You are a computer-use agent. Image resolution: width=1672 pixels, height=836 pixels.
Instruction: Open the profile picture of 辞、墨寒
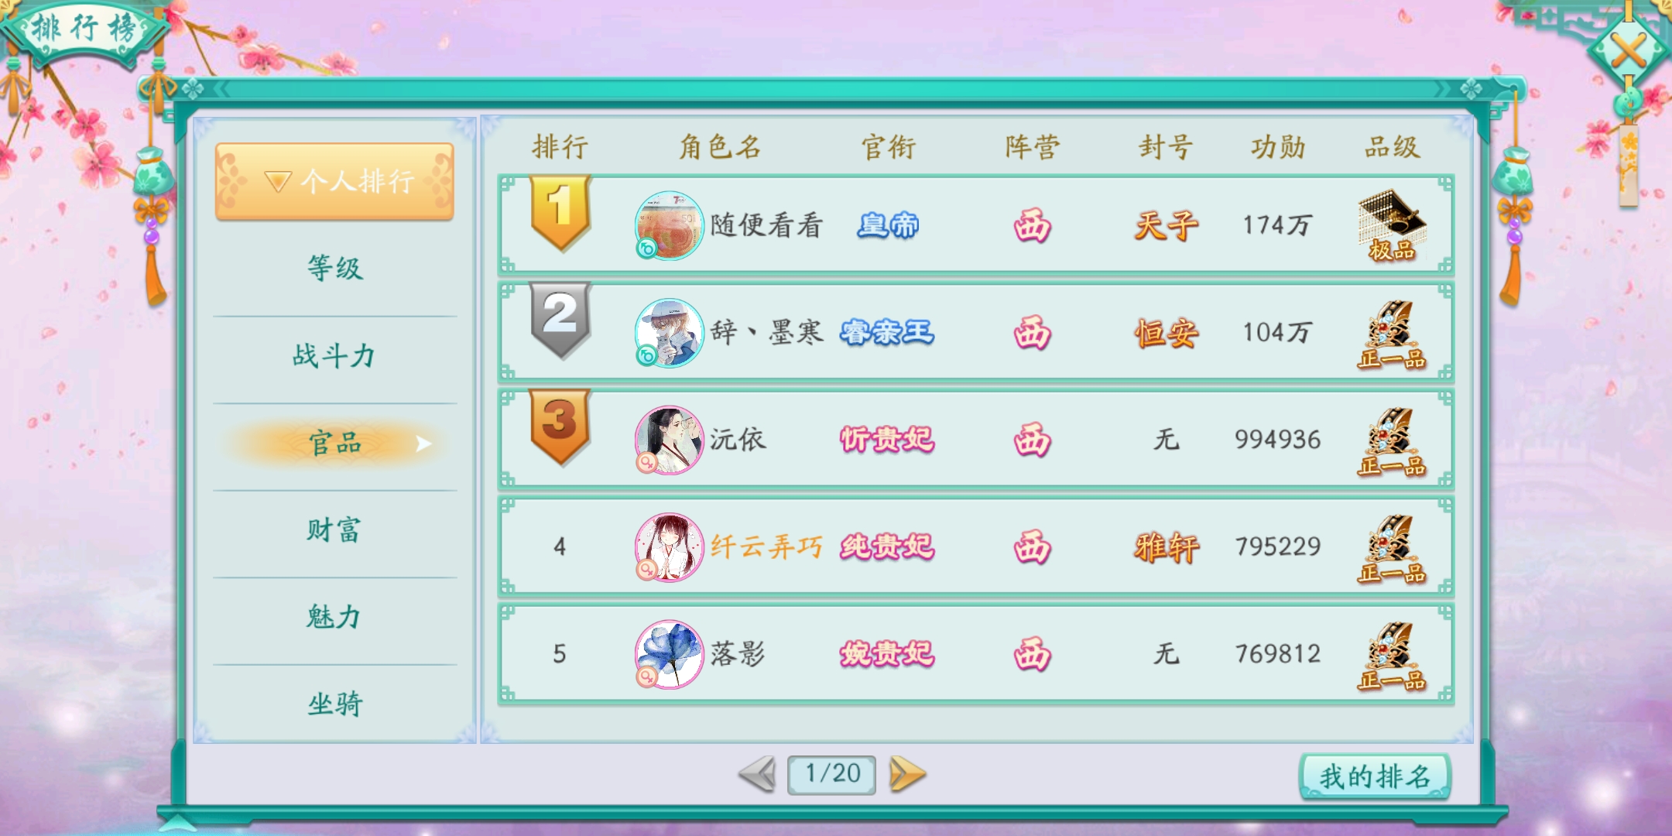tap(669, 333)
